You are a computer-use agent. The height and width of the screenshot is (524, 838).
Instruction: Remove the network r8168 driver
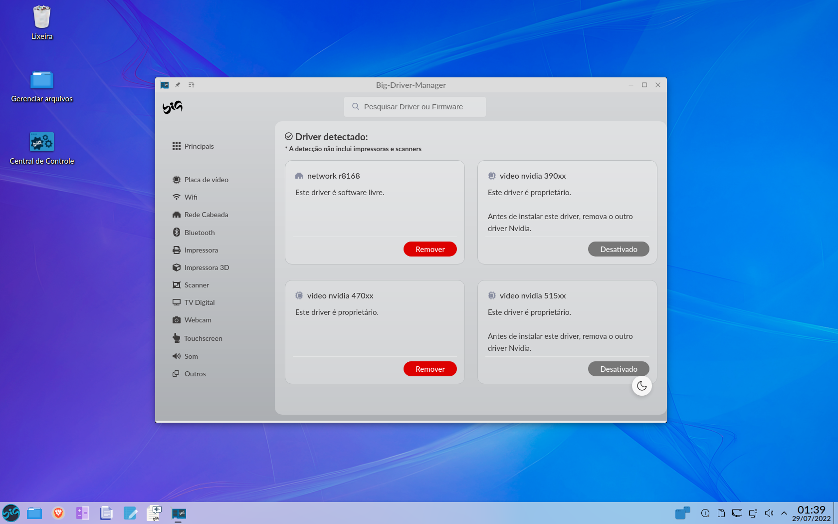(430, 249)
